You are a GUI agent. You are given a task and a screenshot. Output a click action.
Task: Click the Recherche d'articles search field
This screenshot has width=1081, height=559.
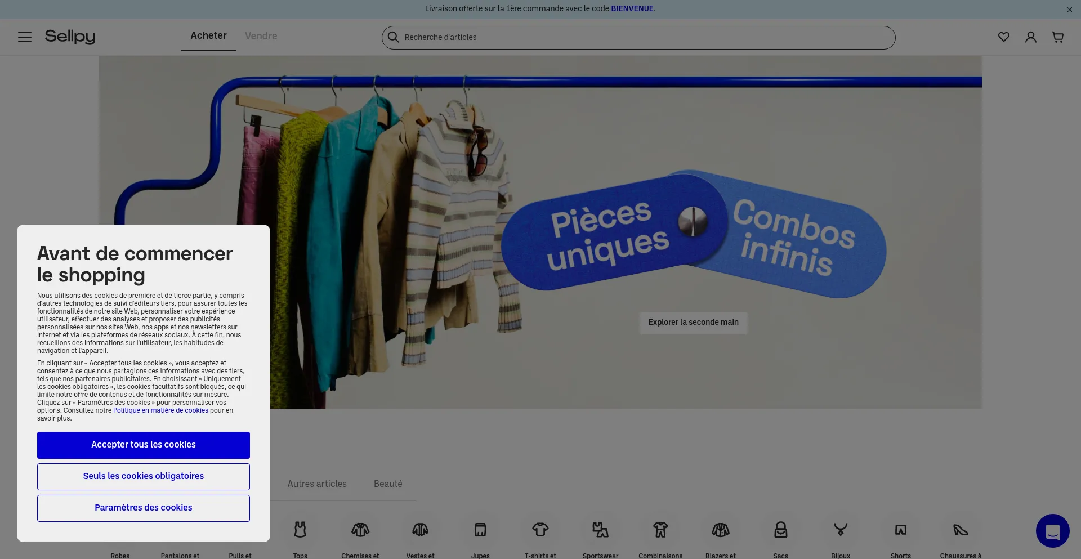[642, 37]
